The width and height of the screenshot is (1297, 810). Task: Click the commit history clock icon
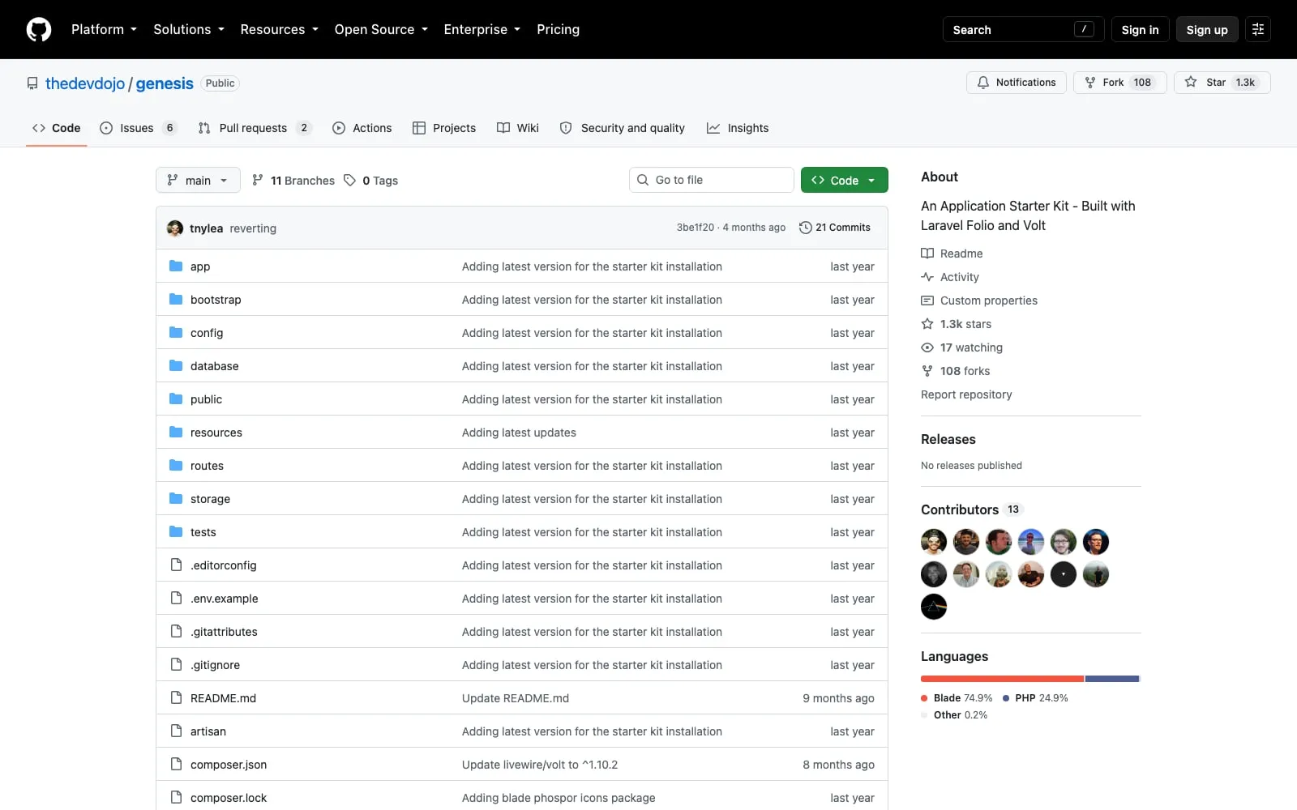coord(805,228)
